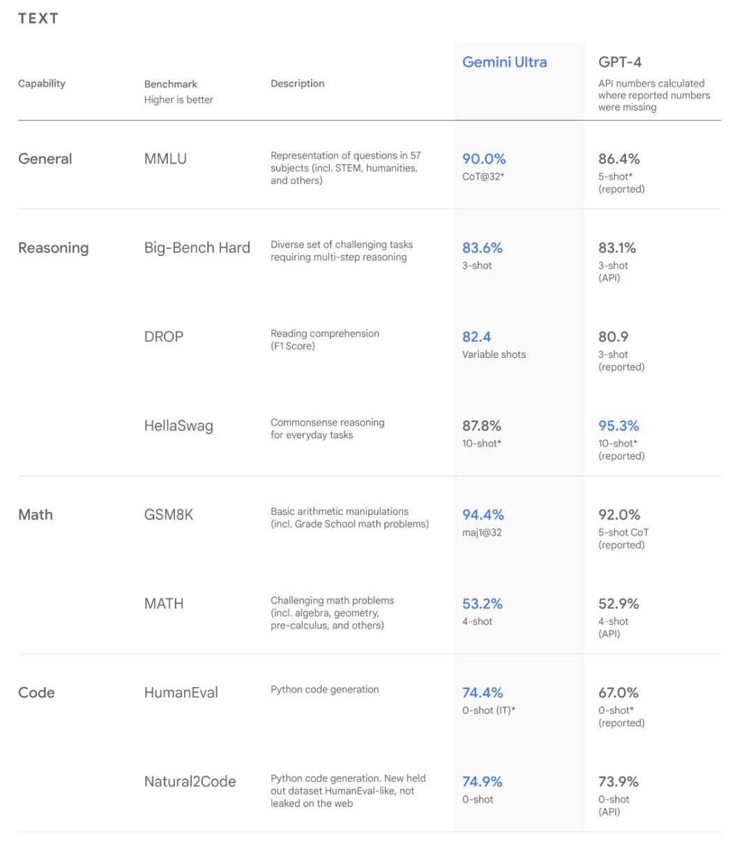Click the TEXT section heading

pos(38,19)
